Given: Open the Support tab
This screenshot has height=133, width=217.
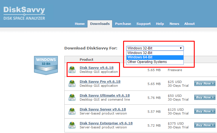Looking at the screenshot, I should [x=143, y=24].
